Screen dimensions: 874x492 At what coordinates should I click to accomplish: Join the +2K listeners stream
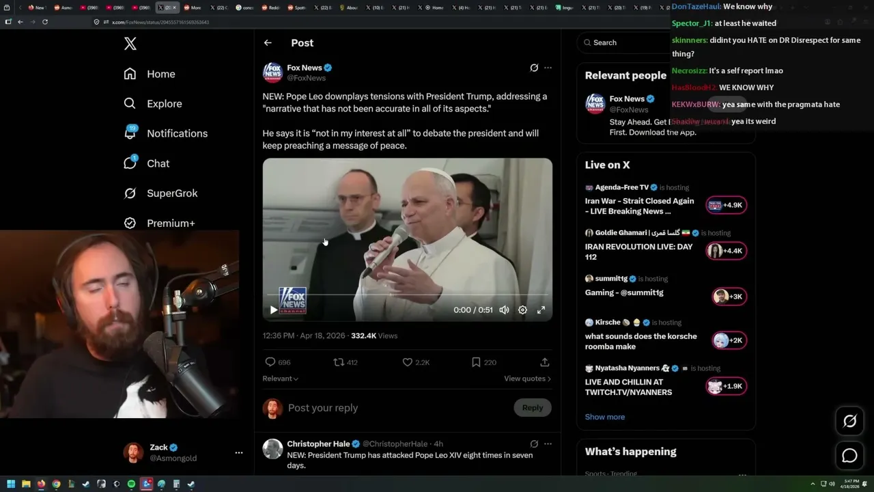coord(729,340)
